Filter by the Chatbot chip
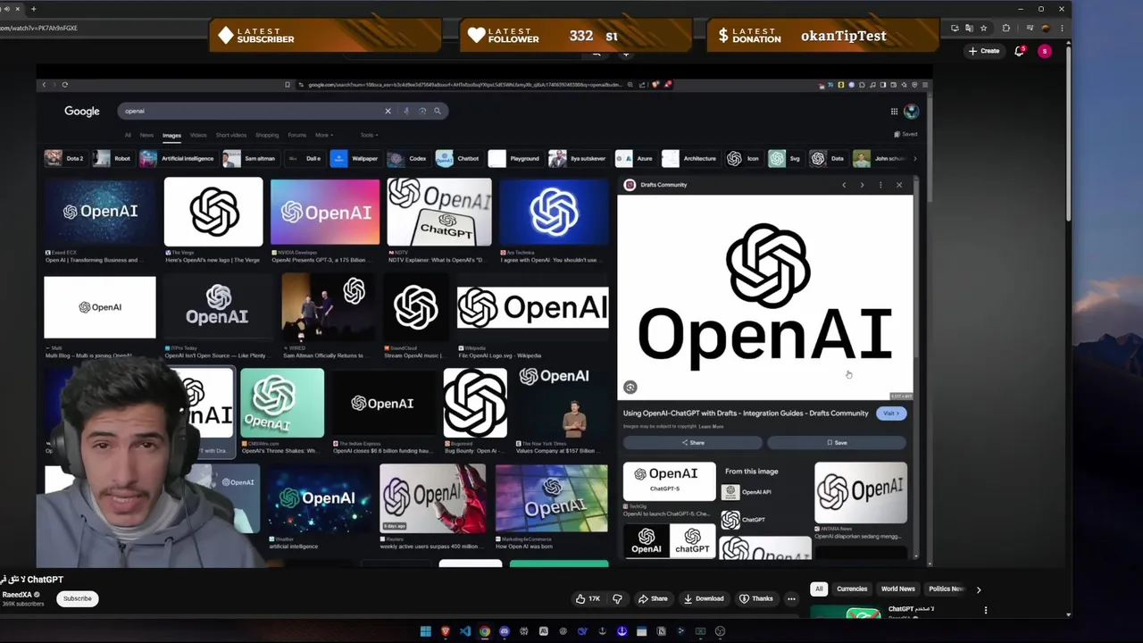Screen dimensions: 1143x643 [x=458, y=159]
